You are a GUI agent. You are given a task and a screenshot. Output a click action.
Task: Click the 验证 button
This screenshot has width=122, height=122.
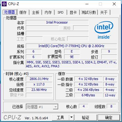[x=86, y=117]
